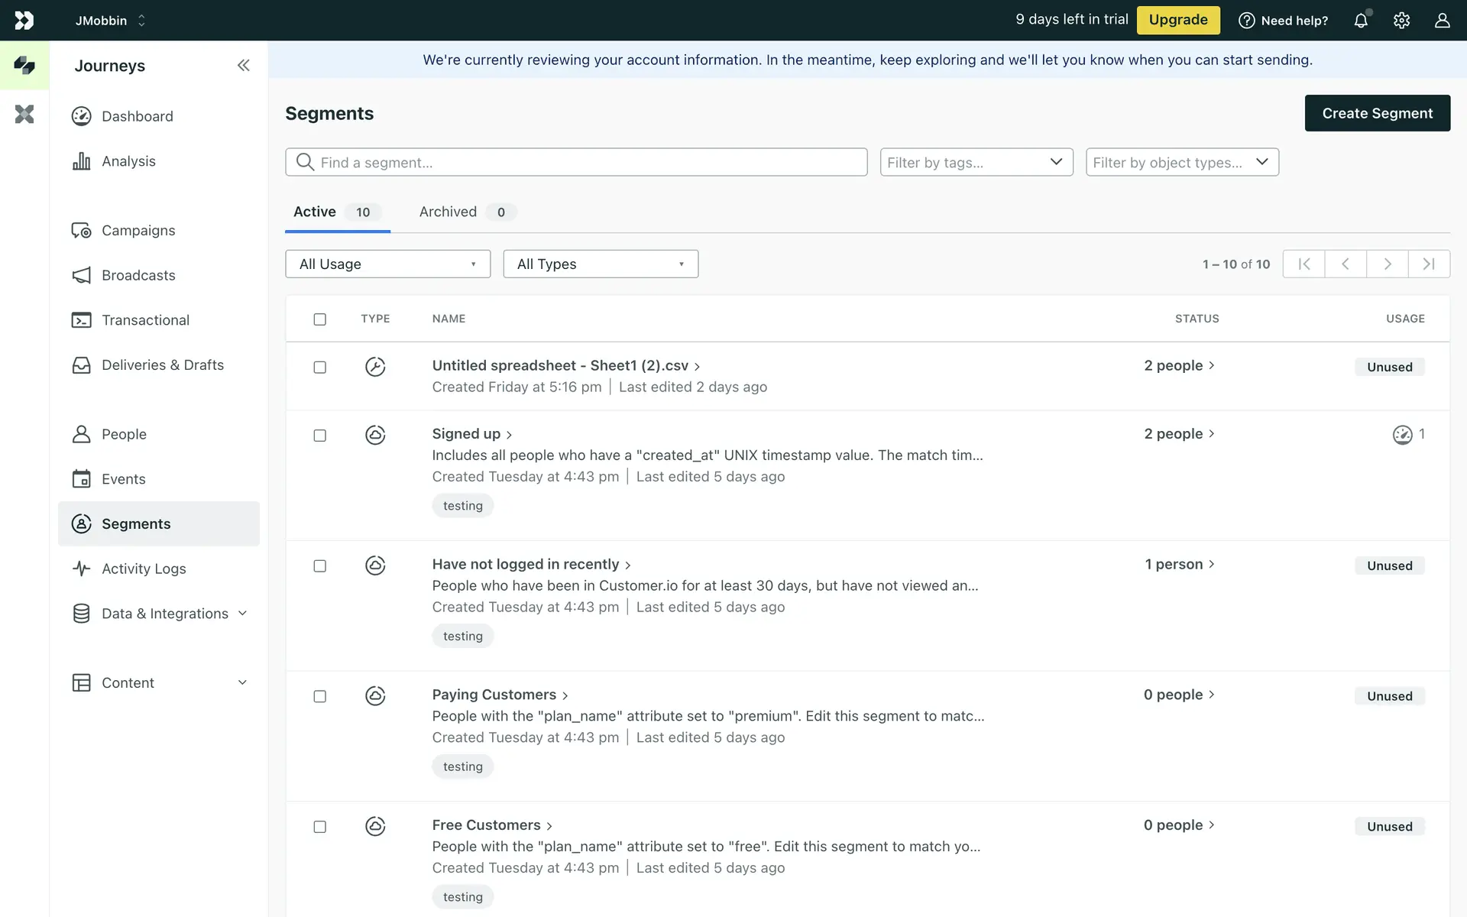Open the settings gear icon
The image size is (1467, 917).
(1401, 21)
